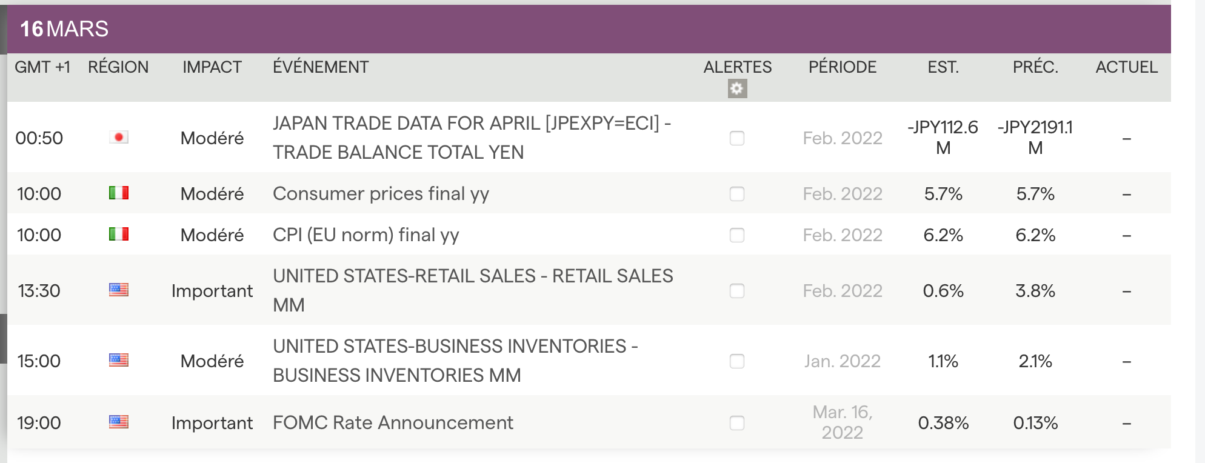Click the ÉVÉNEMENT column header

[x=321, y=67]
